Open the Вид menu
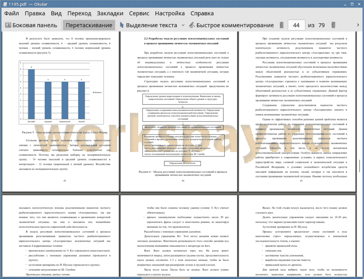364x279 pixels. (x=56, y=13)
